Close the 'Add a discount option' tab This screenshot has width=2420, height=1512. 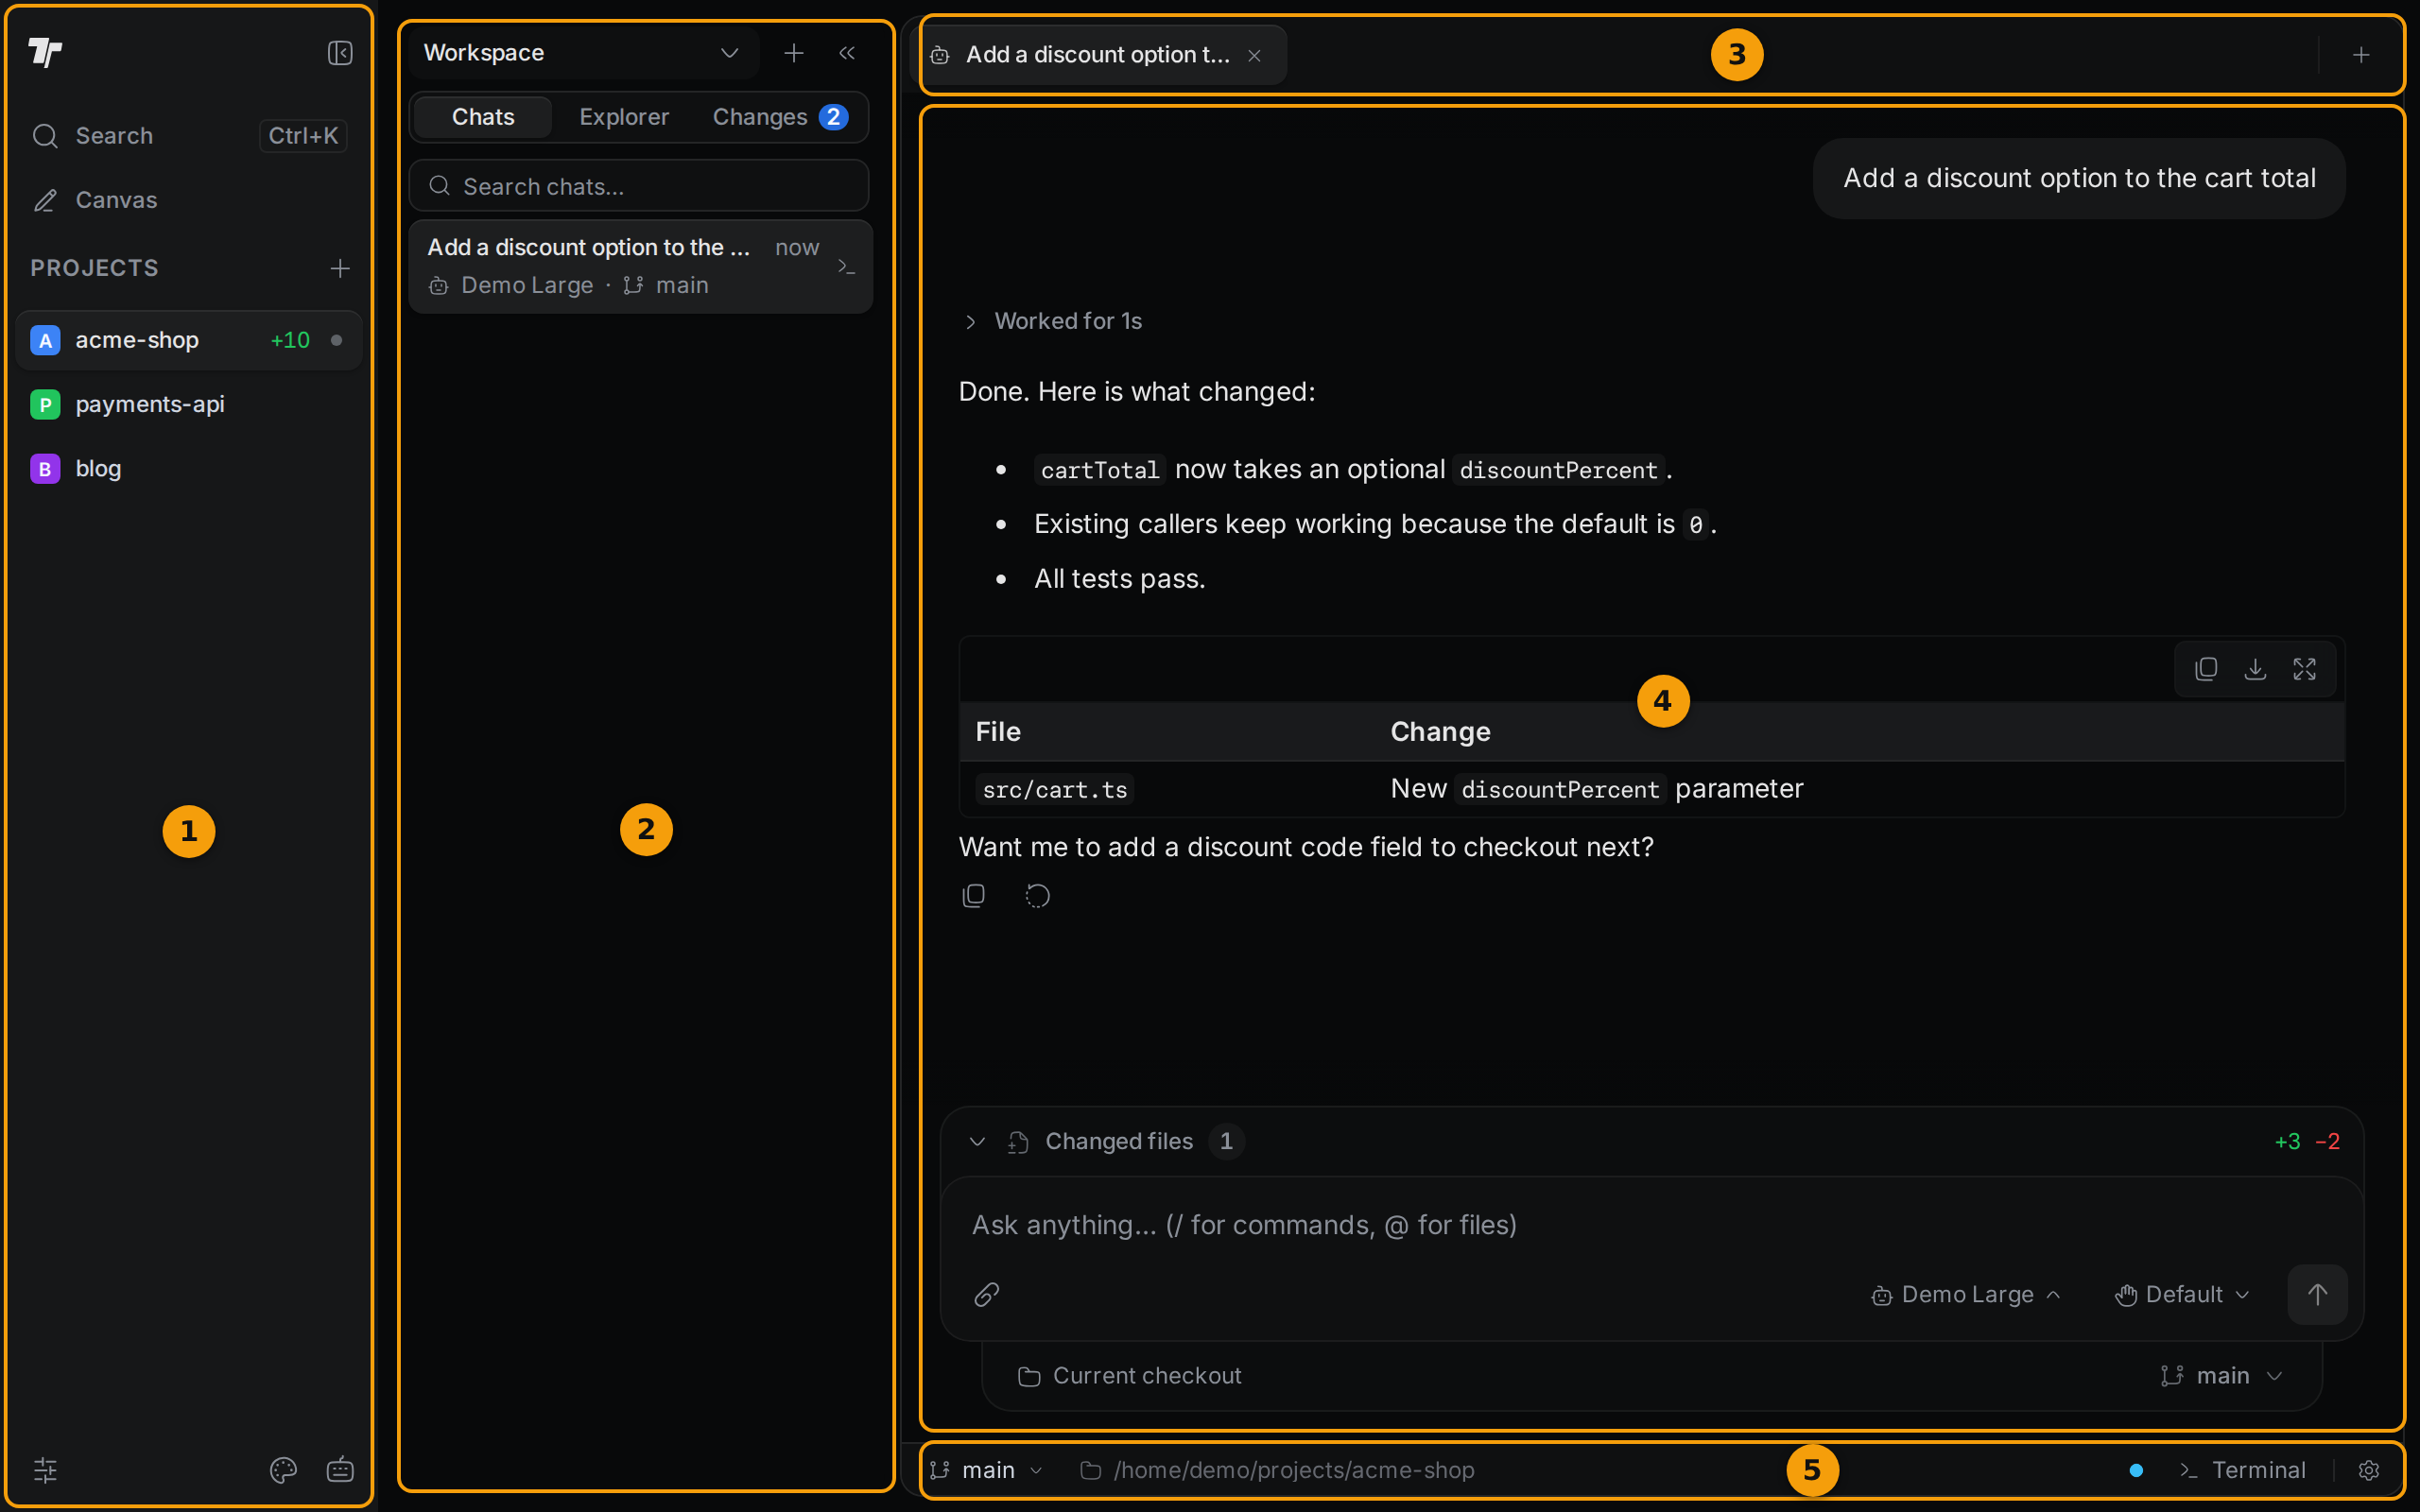coord(1254,56)
